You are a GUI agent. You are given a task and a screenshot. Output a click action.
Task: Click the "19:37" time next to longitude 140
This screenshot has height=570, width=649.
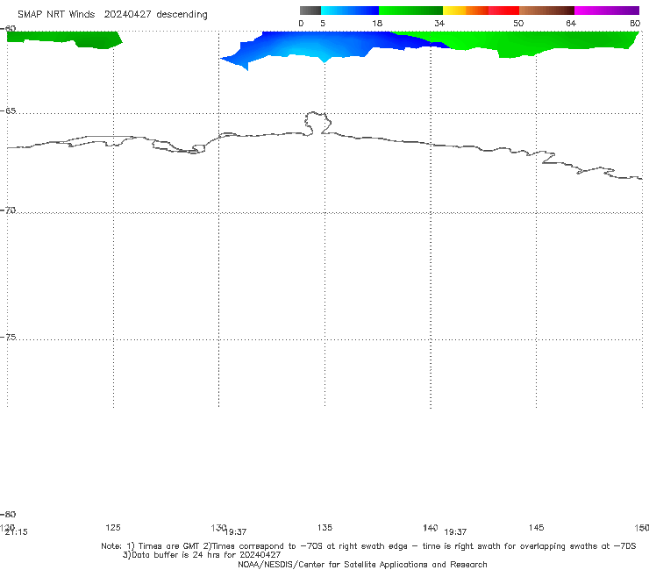tap(455, 532)
